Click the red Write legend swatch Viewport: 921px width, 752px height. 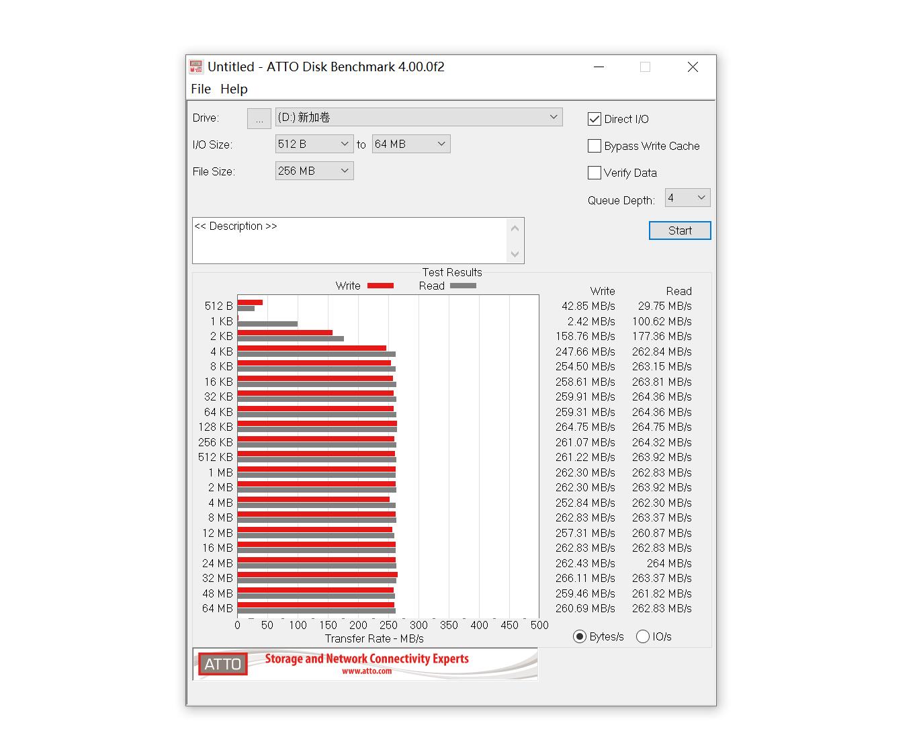coord(380,286)
